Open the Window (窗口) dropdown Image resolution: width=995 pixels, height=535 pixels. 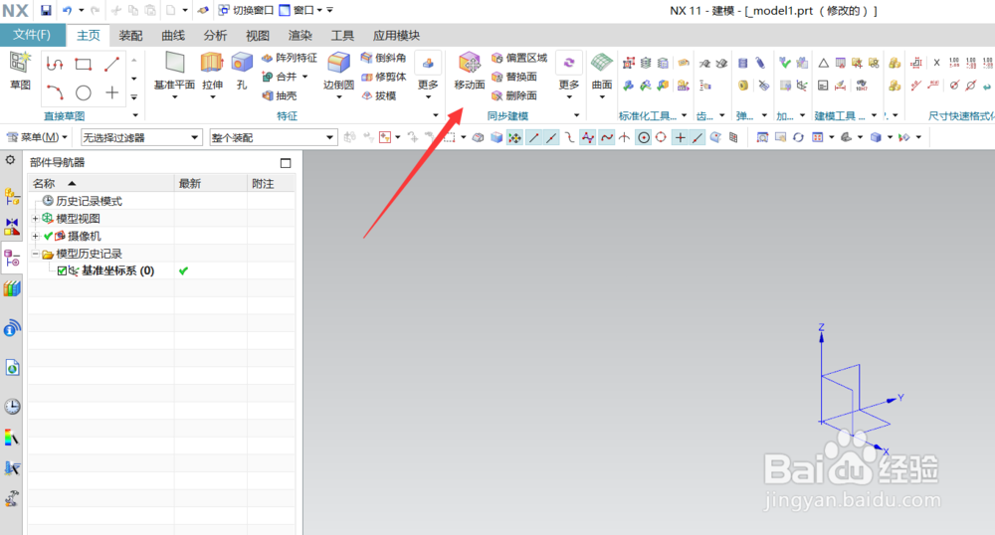coord(300,10)
